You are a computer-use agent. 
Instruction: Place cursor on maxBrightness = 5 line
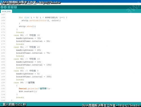pyautogui.click(x=28, y=74)
